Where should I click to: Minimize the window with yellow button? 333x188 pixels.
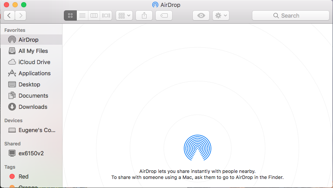click(x=15, y=5)
